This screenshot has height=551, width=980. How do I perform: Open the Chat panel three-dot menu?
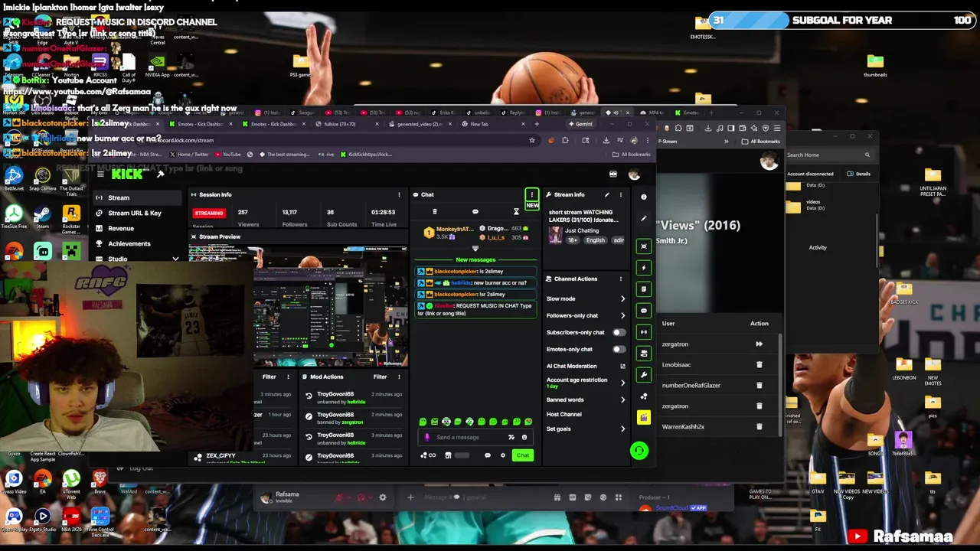[531, 194]
